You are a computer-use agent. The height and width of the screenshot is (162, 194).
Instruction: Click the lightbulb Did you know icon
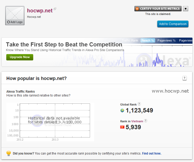point(9,153)
